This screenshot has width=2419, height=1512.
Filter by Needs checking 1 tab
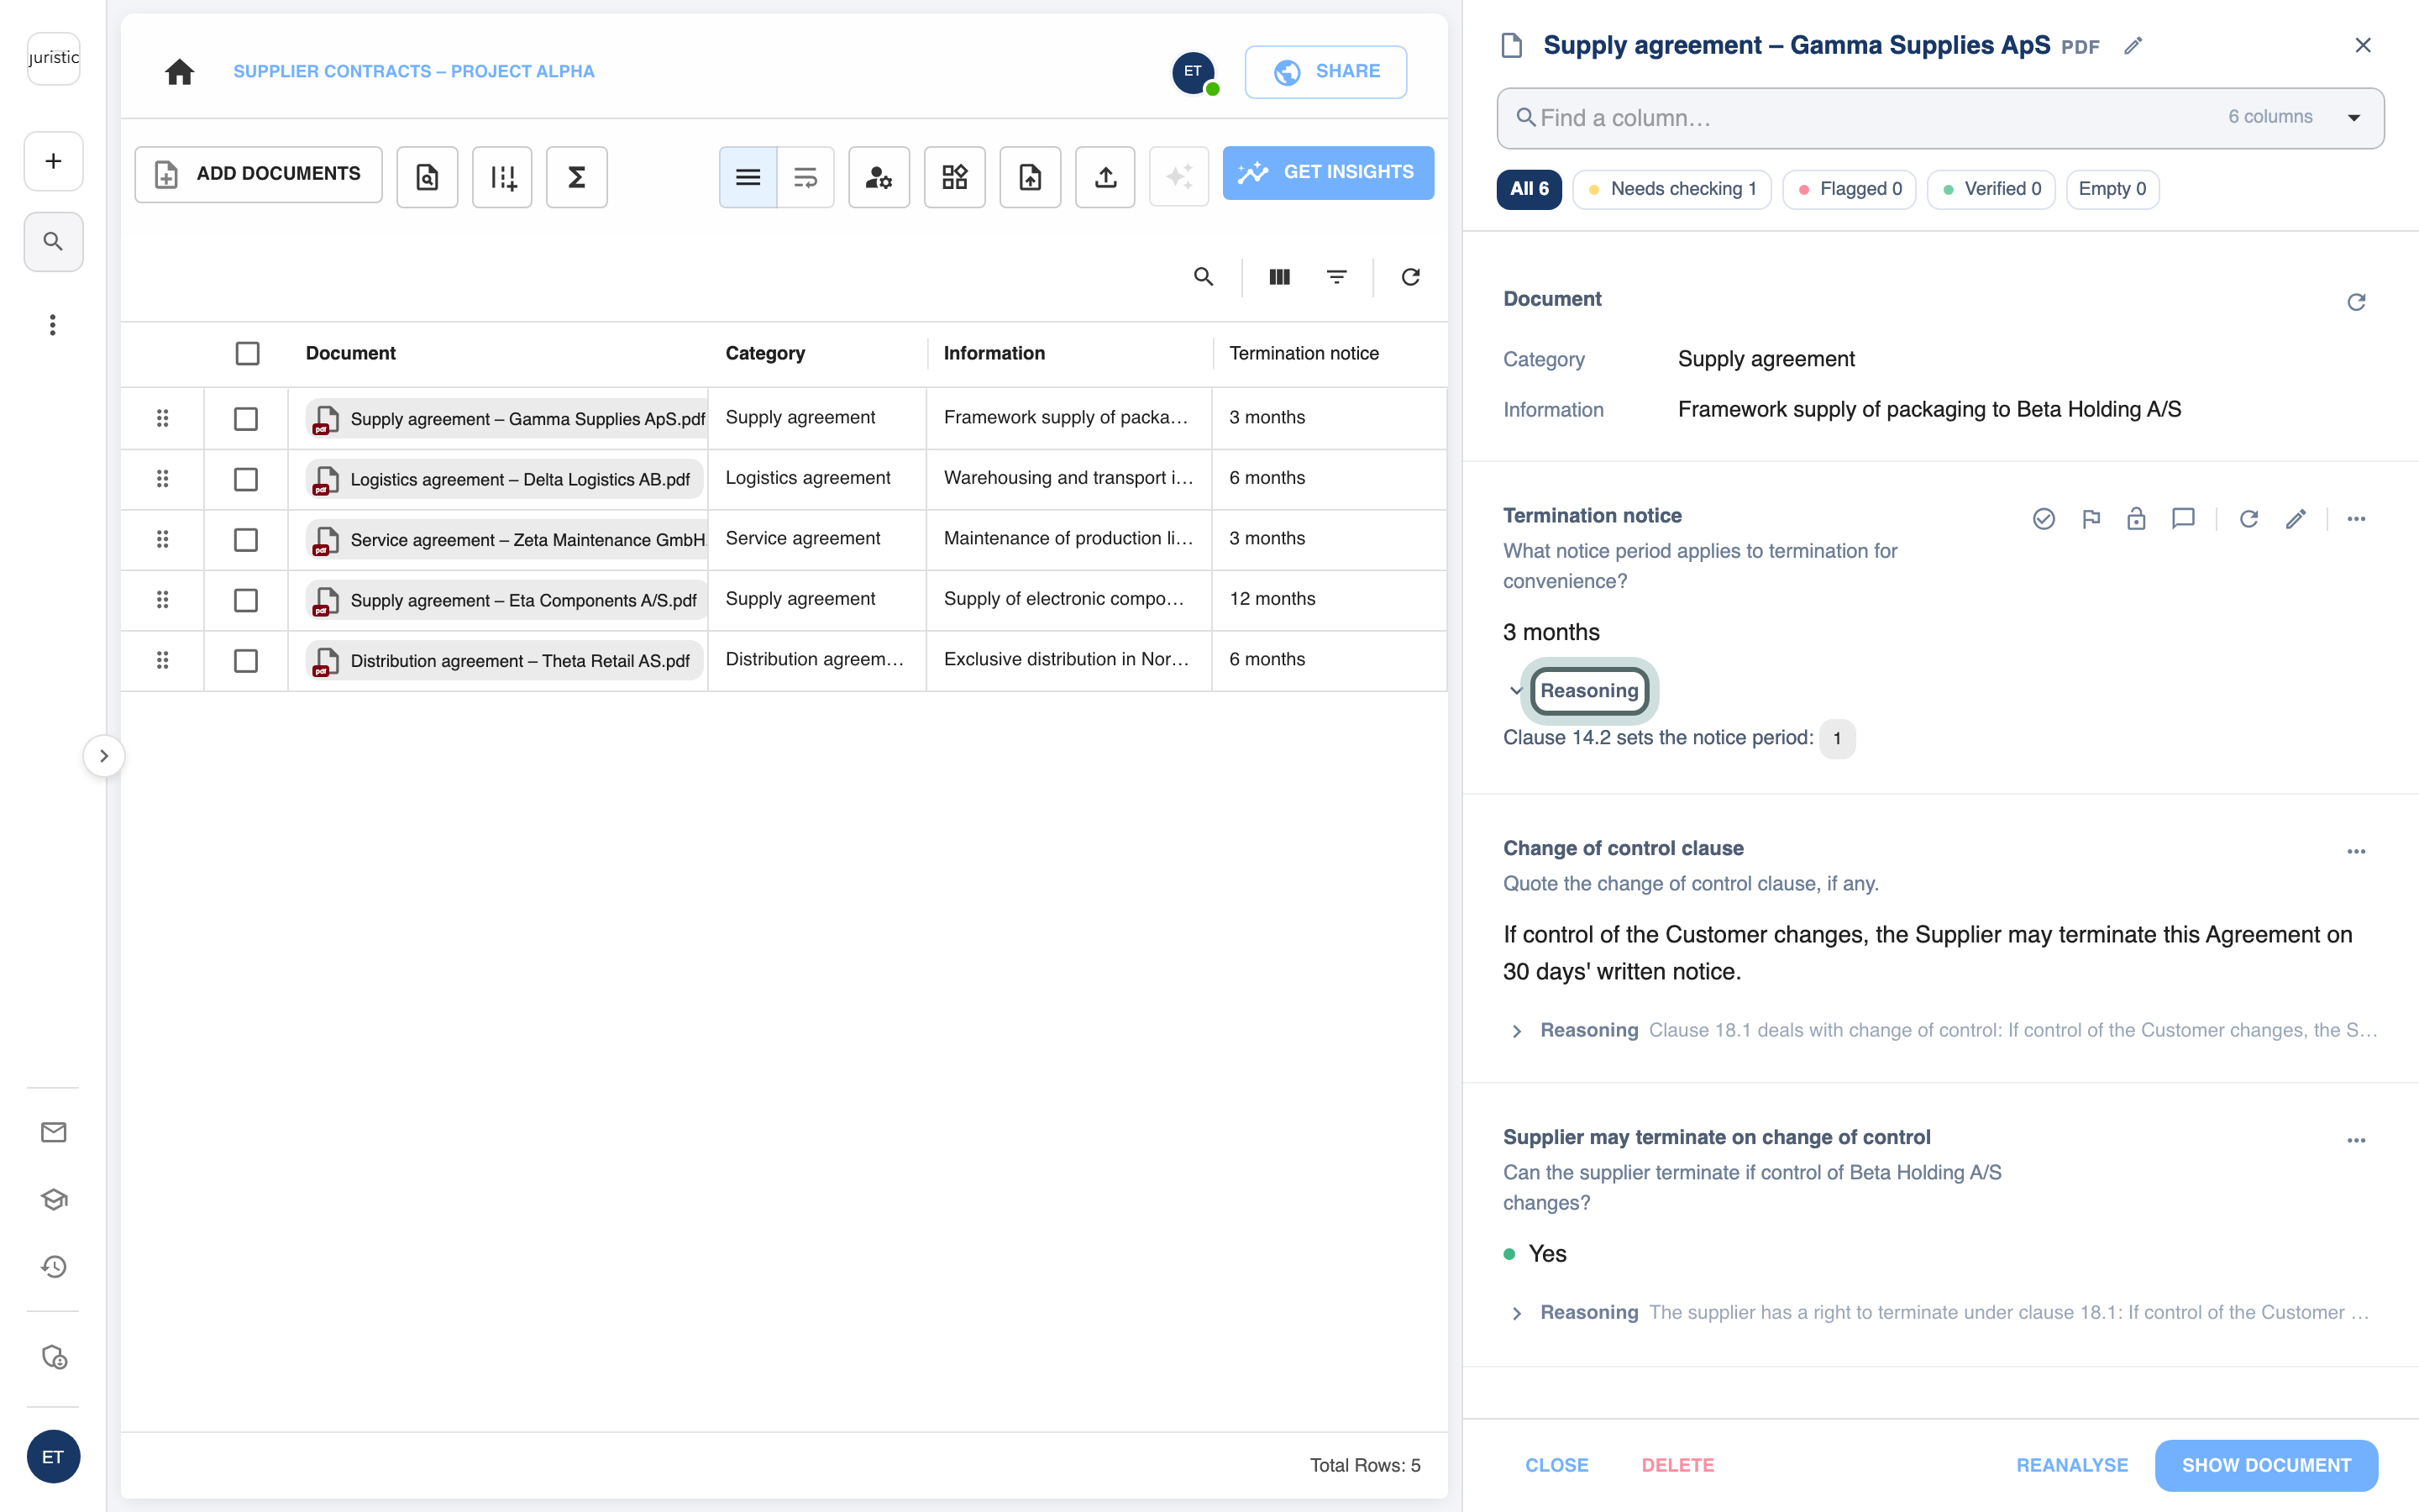1671,189
